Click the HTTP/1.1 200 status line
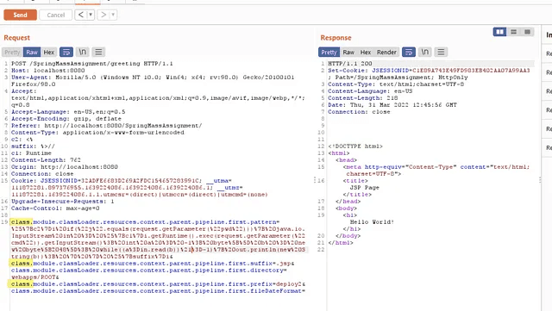 click(350, 64)
